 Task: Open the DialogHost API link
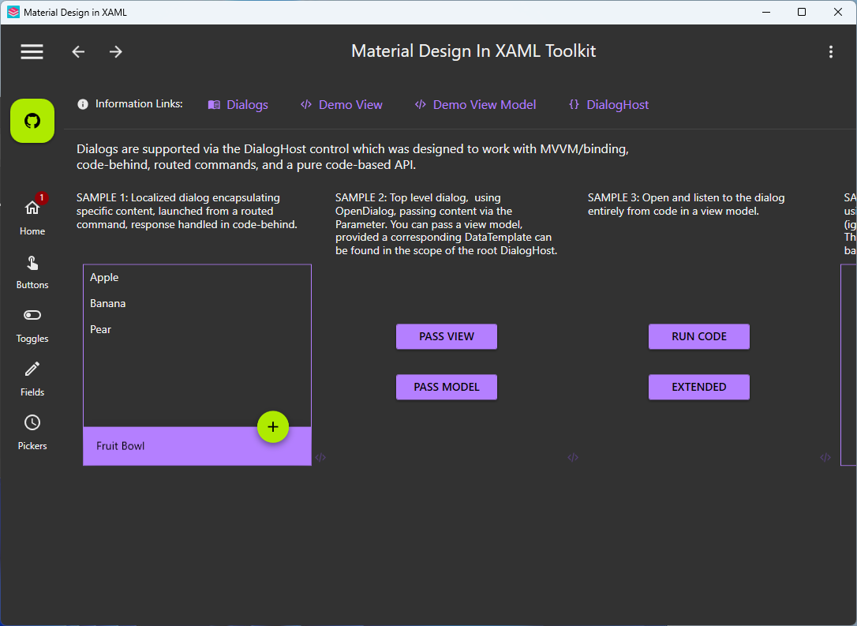click(609, 104)
